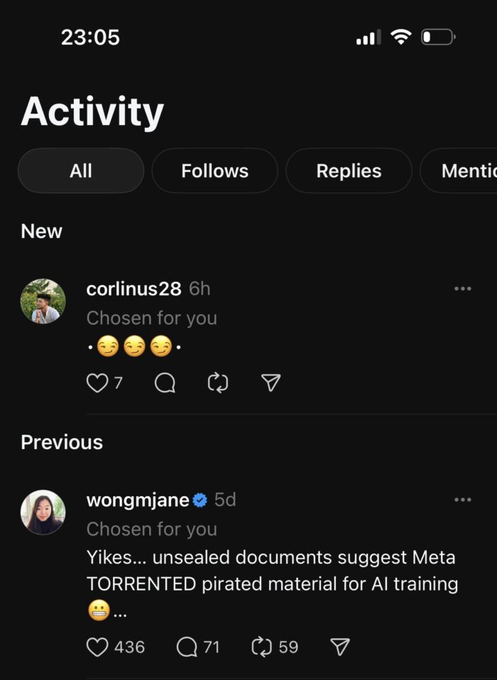The width and height of the screenshot is (497, 680).
Task: Tap corlinus28's profile picture
Action: coord(43,301)
